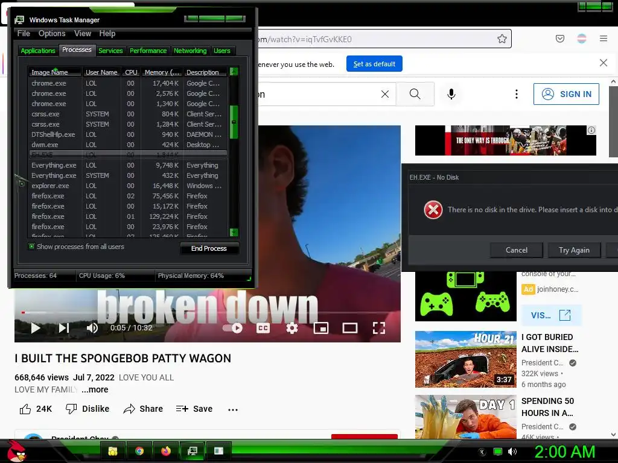Open the Angry Birds start button in taskbar
The image size is (618, 463).
[x=16, y=451]
